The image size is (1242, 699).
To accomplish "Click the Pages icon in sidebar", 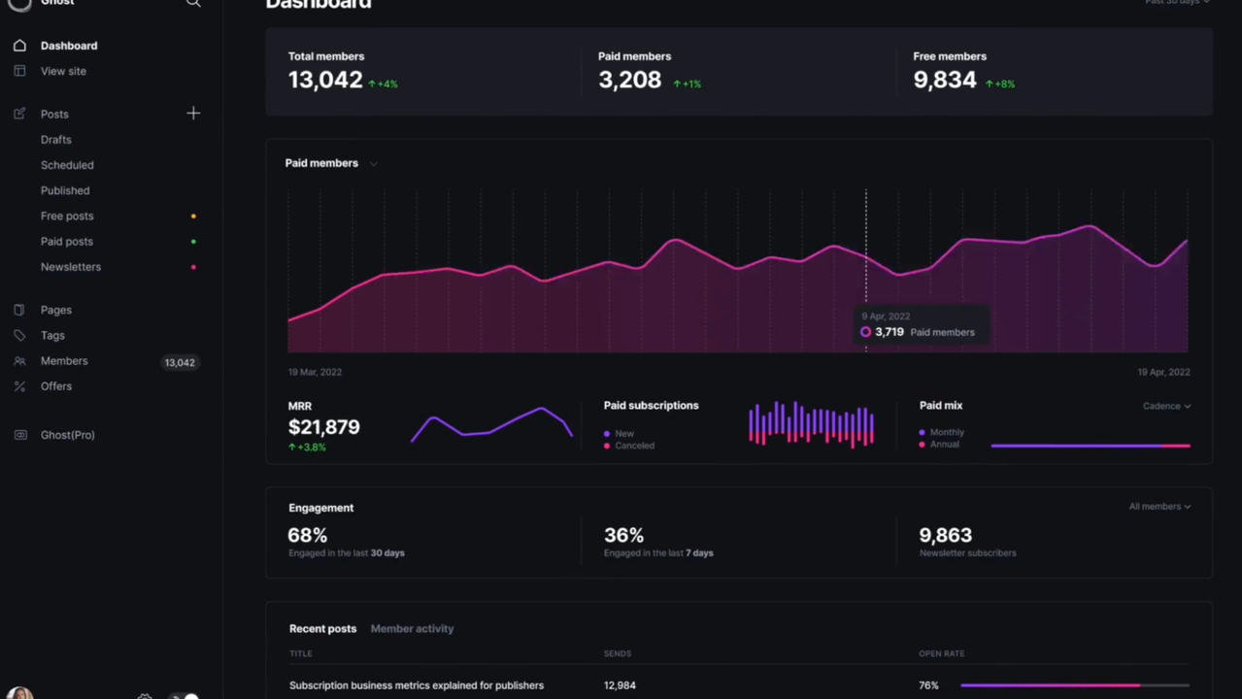I will click(x=19, y=310).
